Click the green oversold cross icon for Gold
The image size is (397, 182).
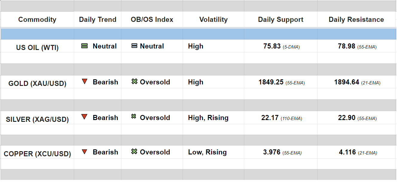[135, 81]
